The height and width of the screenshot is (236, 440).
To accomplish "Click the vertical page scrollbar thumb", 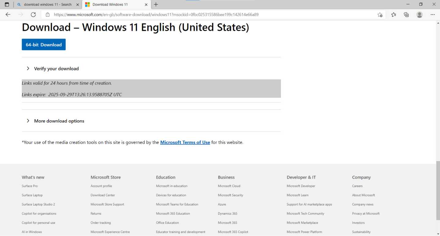I will (438, 190).
